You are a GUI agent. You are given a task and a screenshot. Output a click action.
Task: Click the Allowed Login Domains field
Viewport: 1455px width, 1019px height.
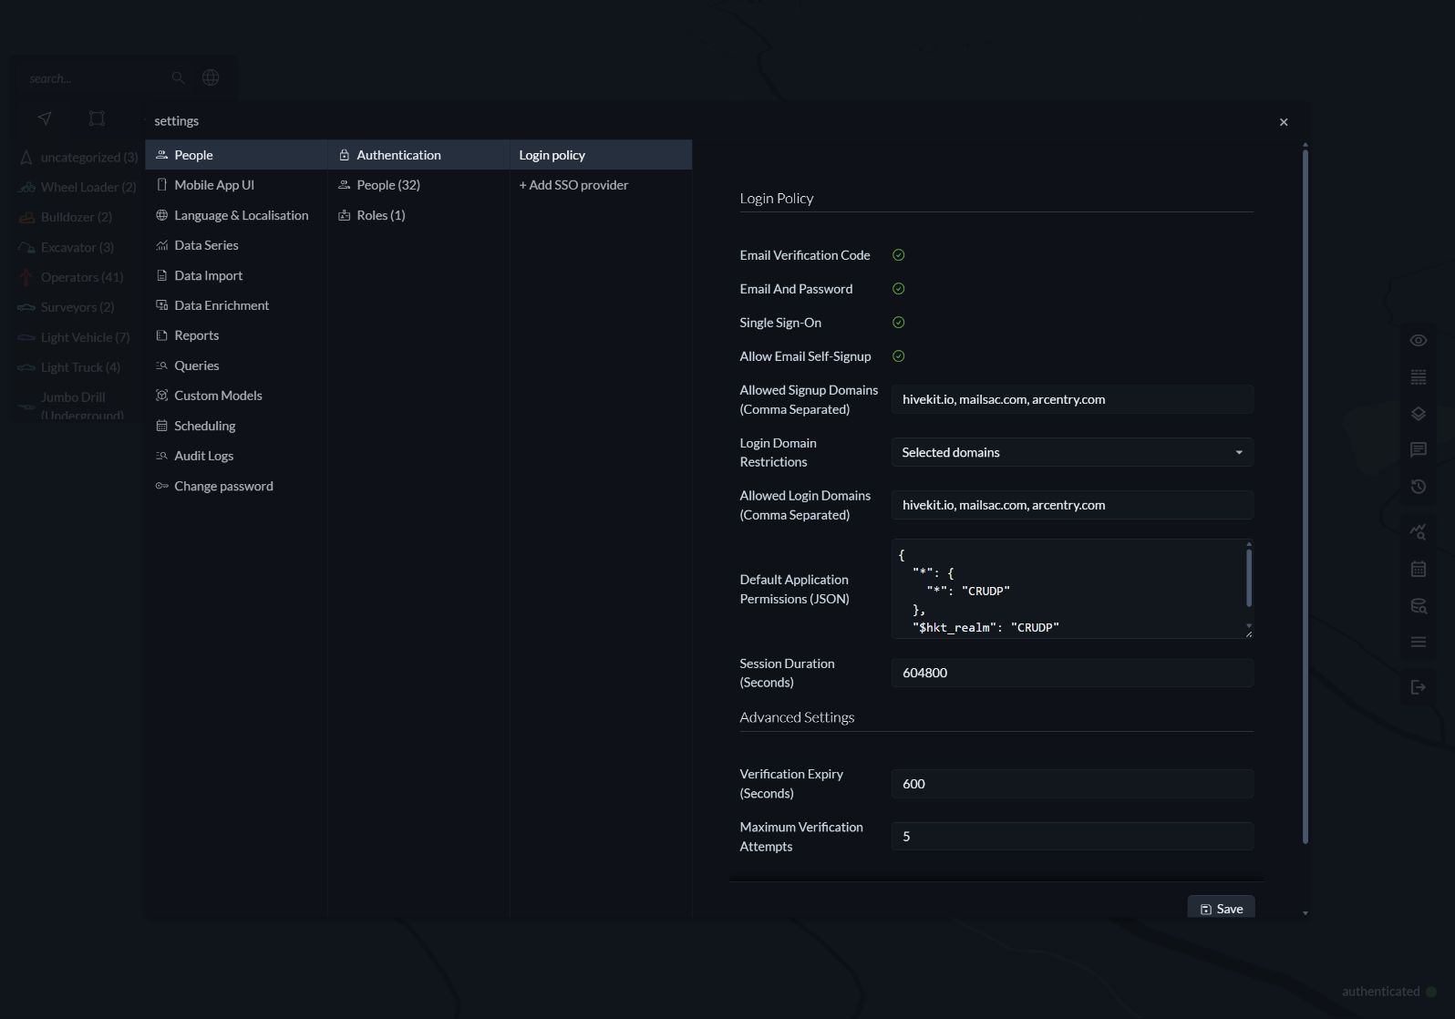point(1072,505)
